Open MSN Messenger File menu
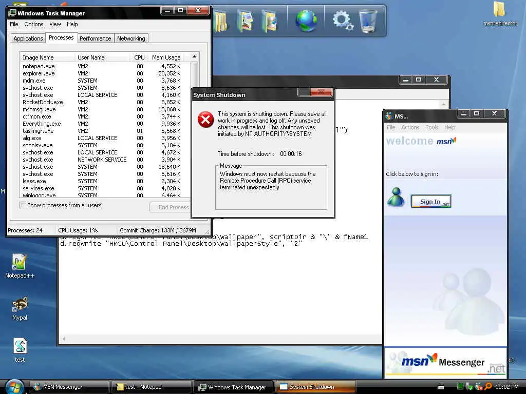Screen dimensions: 526x394 coord(391,127)
